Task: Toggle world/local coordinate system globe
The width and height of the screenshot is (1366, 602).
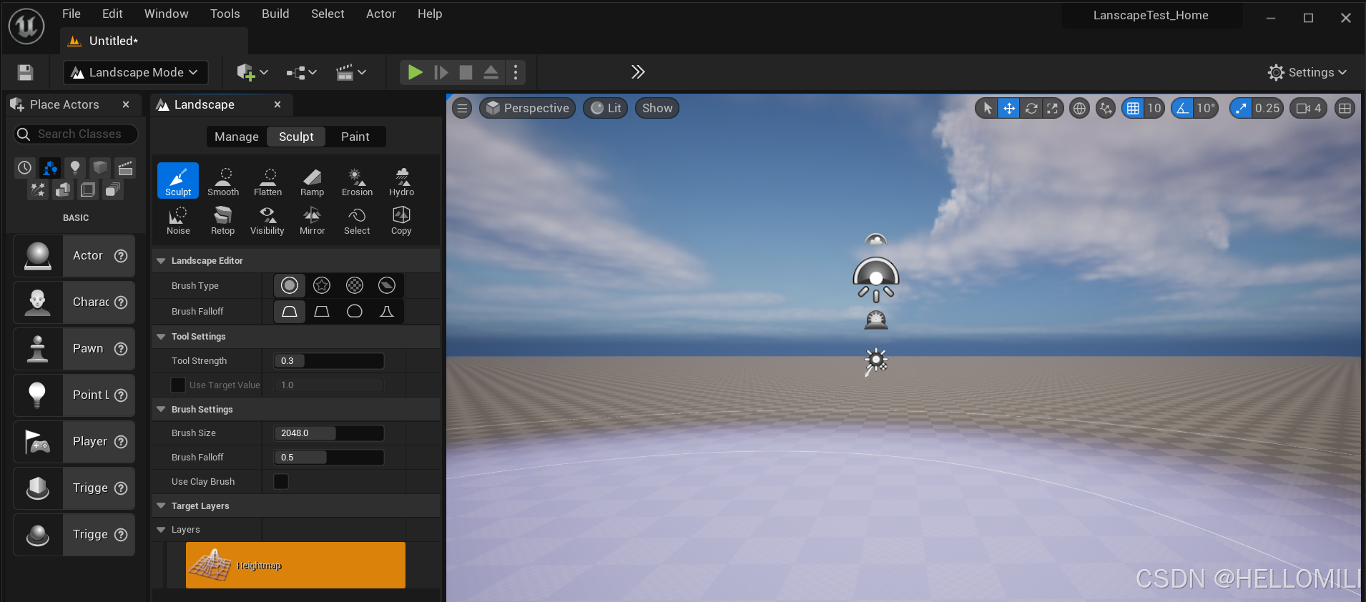Action: click(x=1079, y=108)
